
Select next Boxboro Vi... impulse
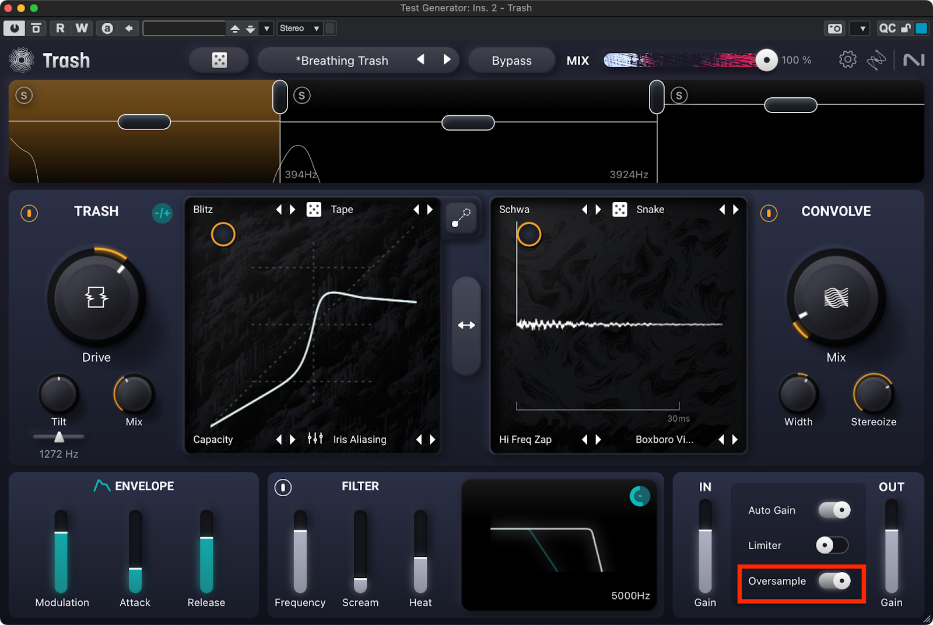pos(735,439)
